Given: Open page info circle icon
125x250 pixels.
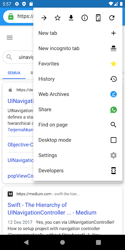Looking at the screenshot, I should 85,18.
